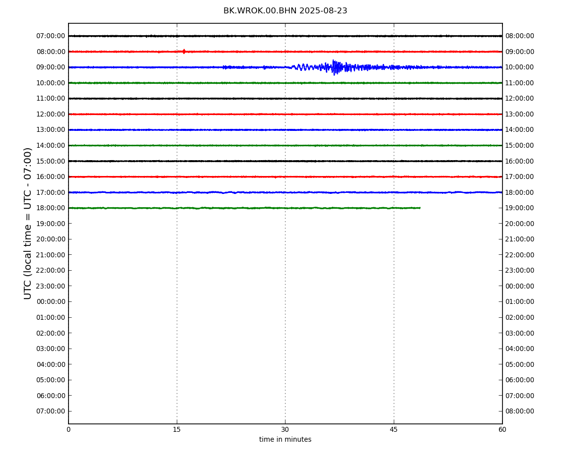
Task: Click the left-axis label 22:00:00
Action: coord(51,271)
